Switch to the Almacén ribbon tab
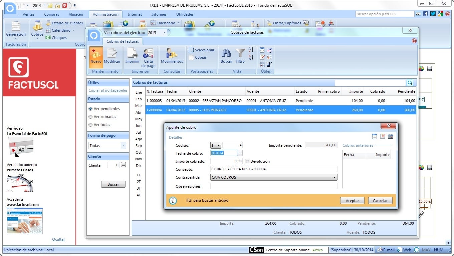 76,14
